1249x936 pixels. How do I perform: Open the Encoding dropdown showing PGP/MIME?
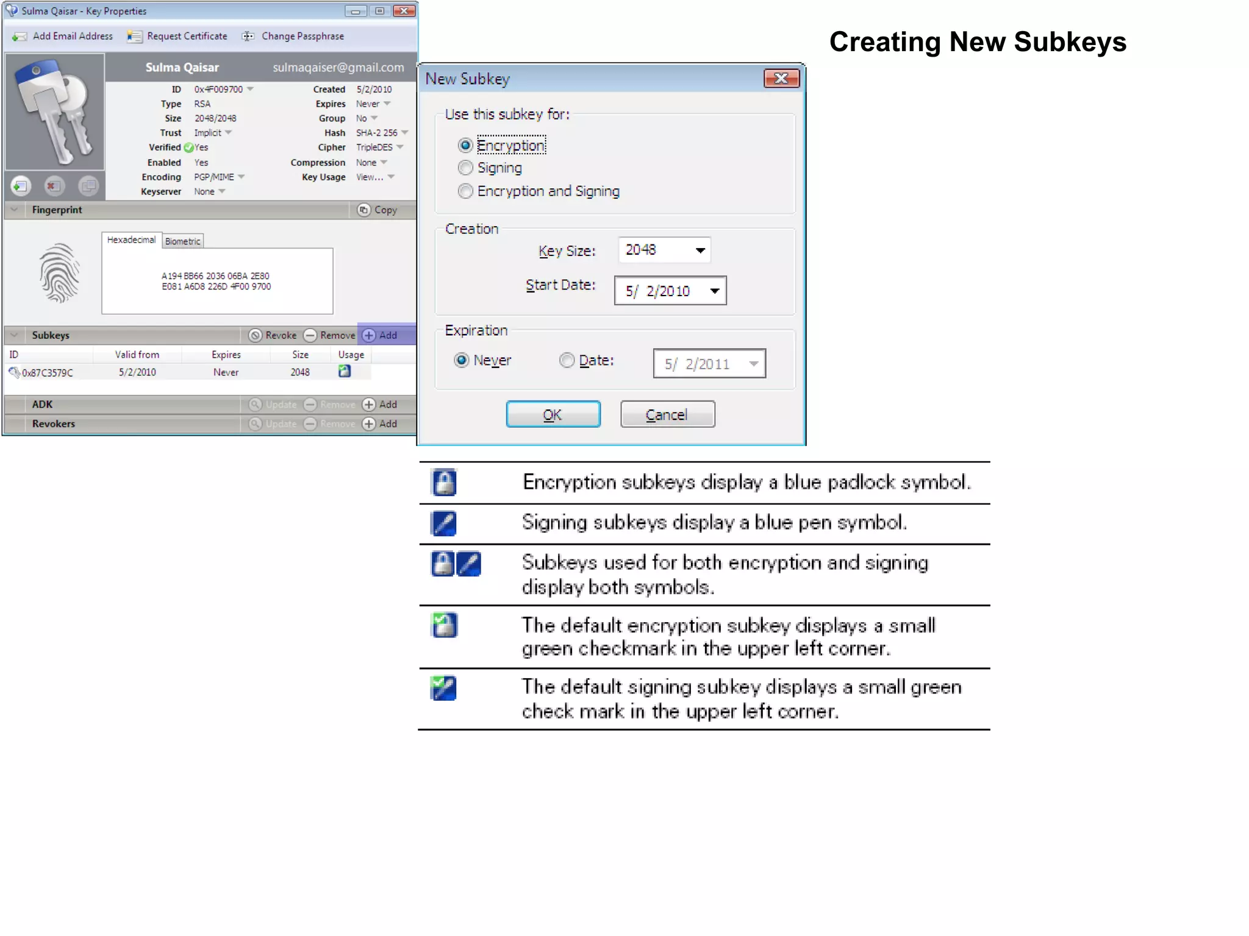pyautogui.click(x=241, y=177)
